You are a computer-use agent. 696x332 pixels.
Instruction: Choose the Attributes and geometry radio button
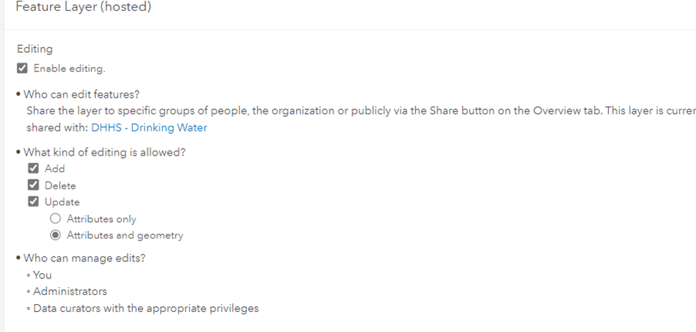pos(55,236)
